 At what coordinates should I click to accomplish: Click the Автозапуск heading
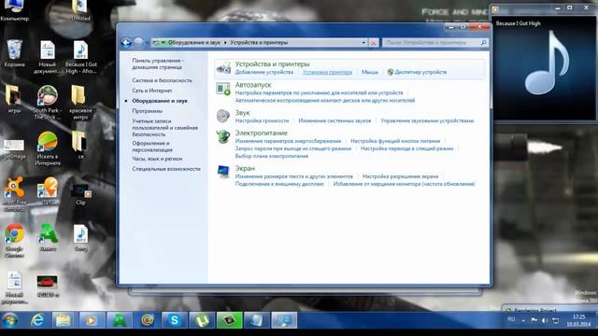click(x=253, y=85)
